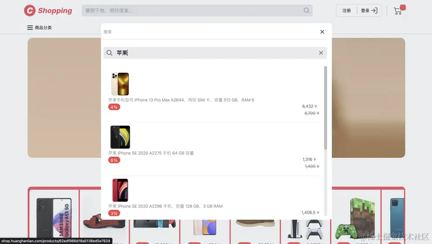Click the magnifier icon in top search bar
432x244 pixels.
[306, 10]
